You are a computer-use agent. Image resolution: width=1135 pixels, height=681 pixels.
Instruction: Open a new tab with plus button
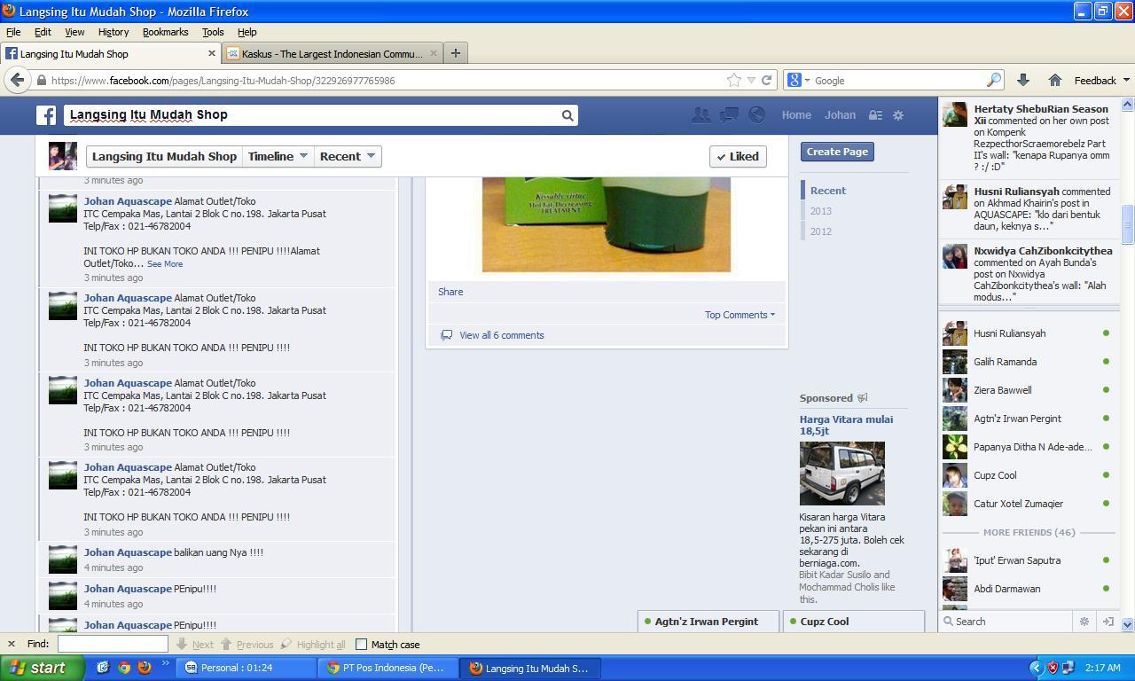(455, 53)
